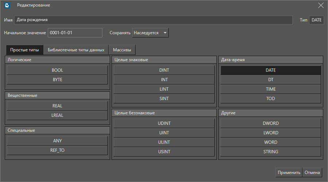328x182 pixels.
Task: Click the Имя text field
Action: 153,20
